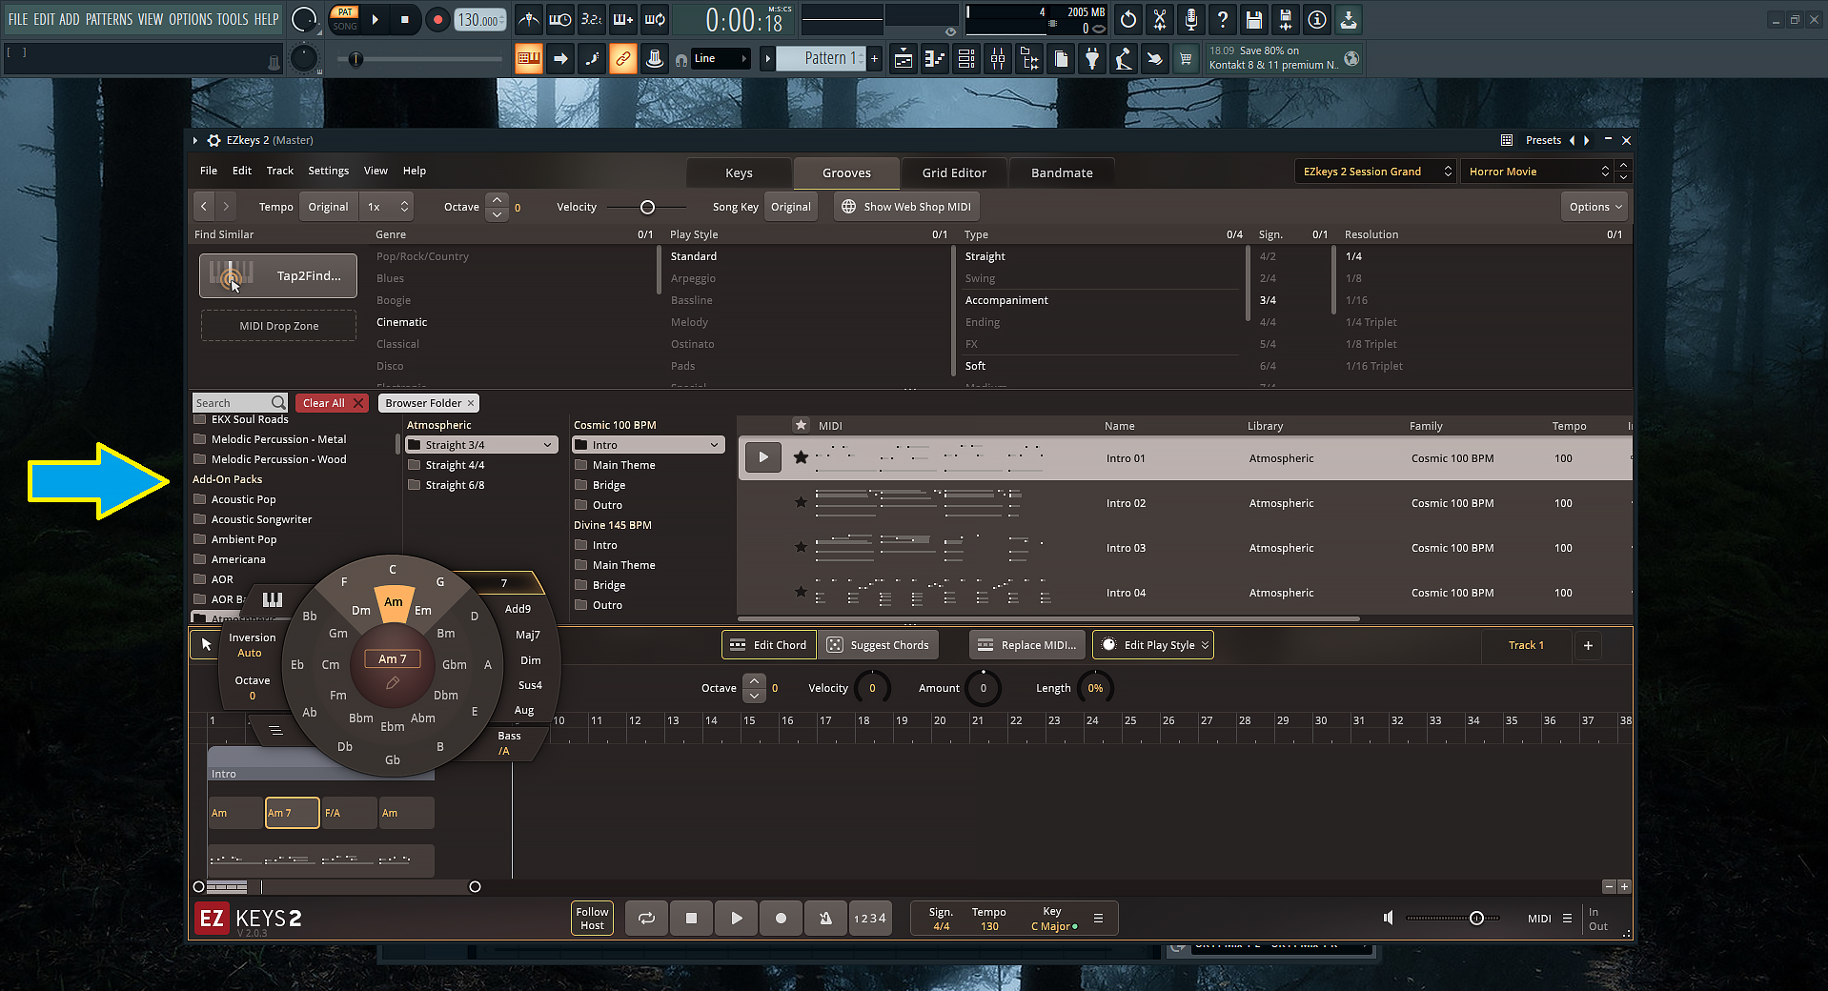This screenshot has height=991, width=1828.
Task: Select the F/A chord block in Intro
Action: click(x=349, y=813)
